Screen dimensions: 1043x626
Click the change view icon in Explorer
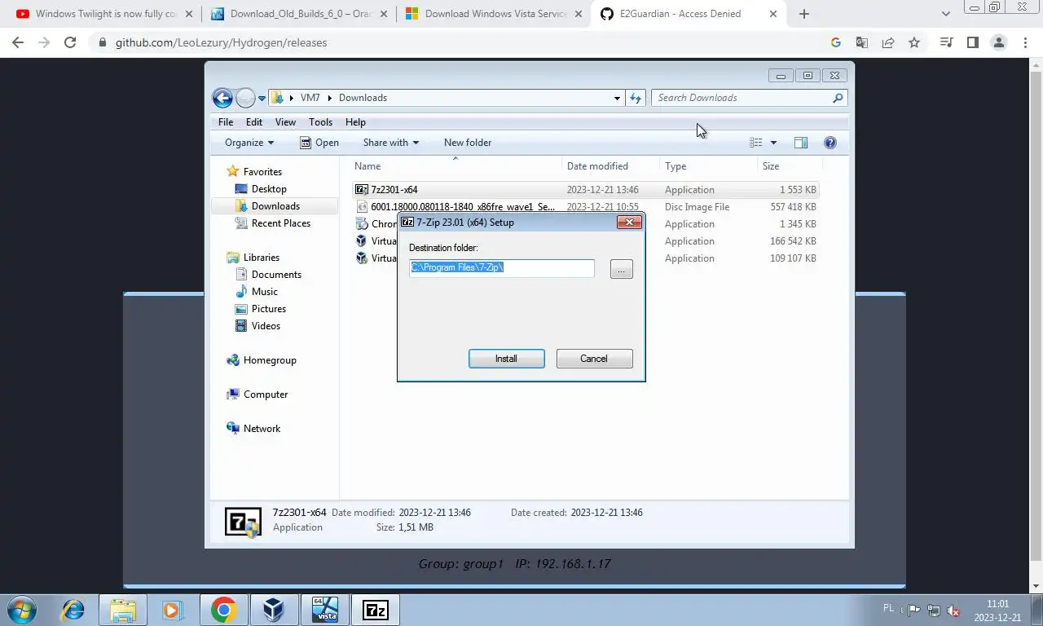756,143
